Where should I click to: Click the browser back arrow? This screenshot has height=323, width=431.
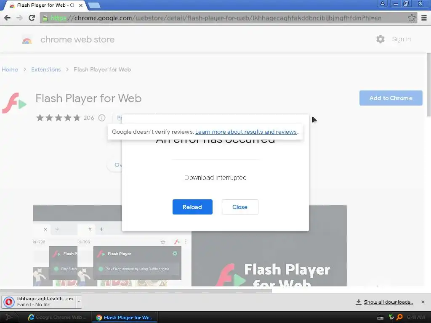[8, 18]
